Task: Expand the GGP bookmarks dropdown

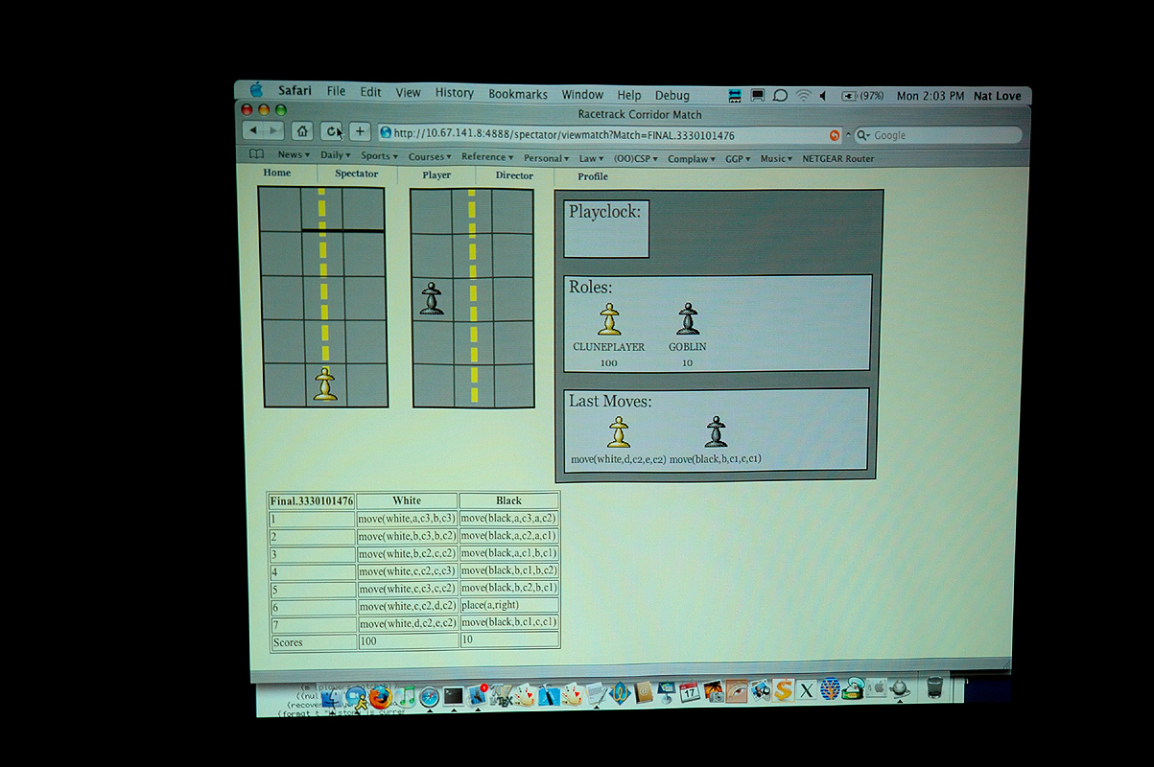Action: pos(738,159)
